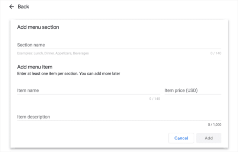Click the "Add menu item" heading
The width and height of the screenshot is (238, 152).
pos(35,67)
